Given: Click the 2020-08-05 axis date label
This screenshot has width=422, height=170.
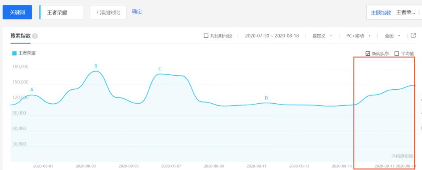Looking at the screenshot, I should (x=129, y=166).
